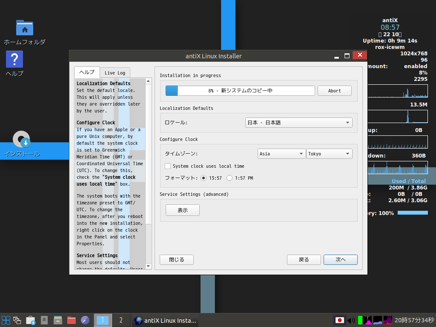Switch to workspace 2 in taskbar
436x327 pixels.
tap(120, 320)
